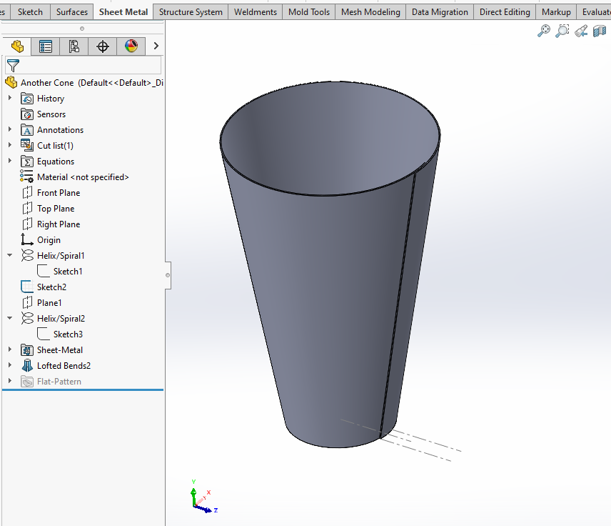Show more manager tabs with chevron
Viewport: 611px width, 526px height.
156,46
